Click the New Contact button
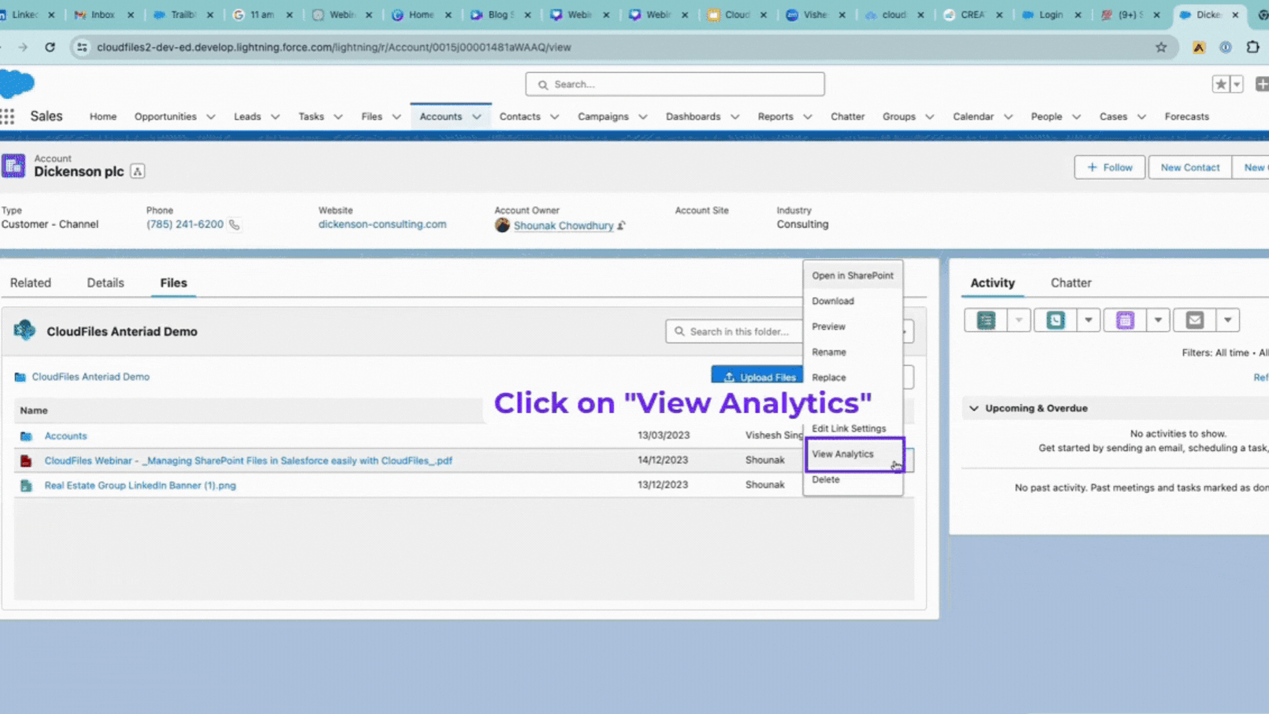Screen dimensions: 1269x714 (1190, 167)
